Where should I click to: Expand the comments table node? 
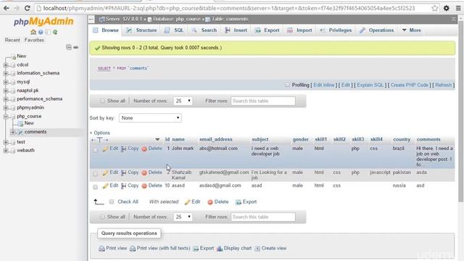(x=13, y=132)
